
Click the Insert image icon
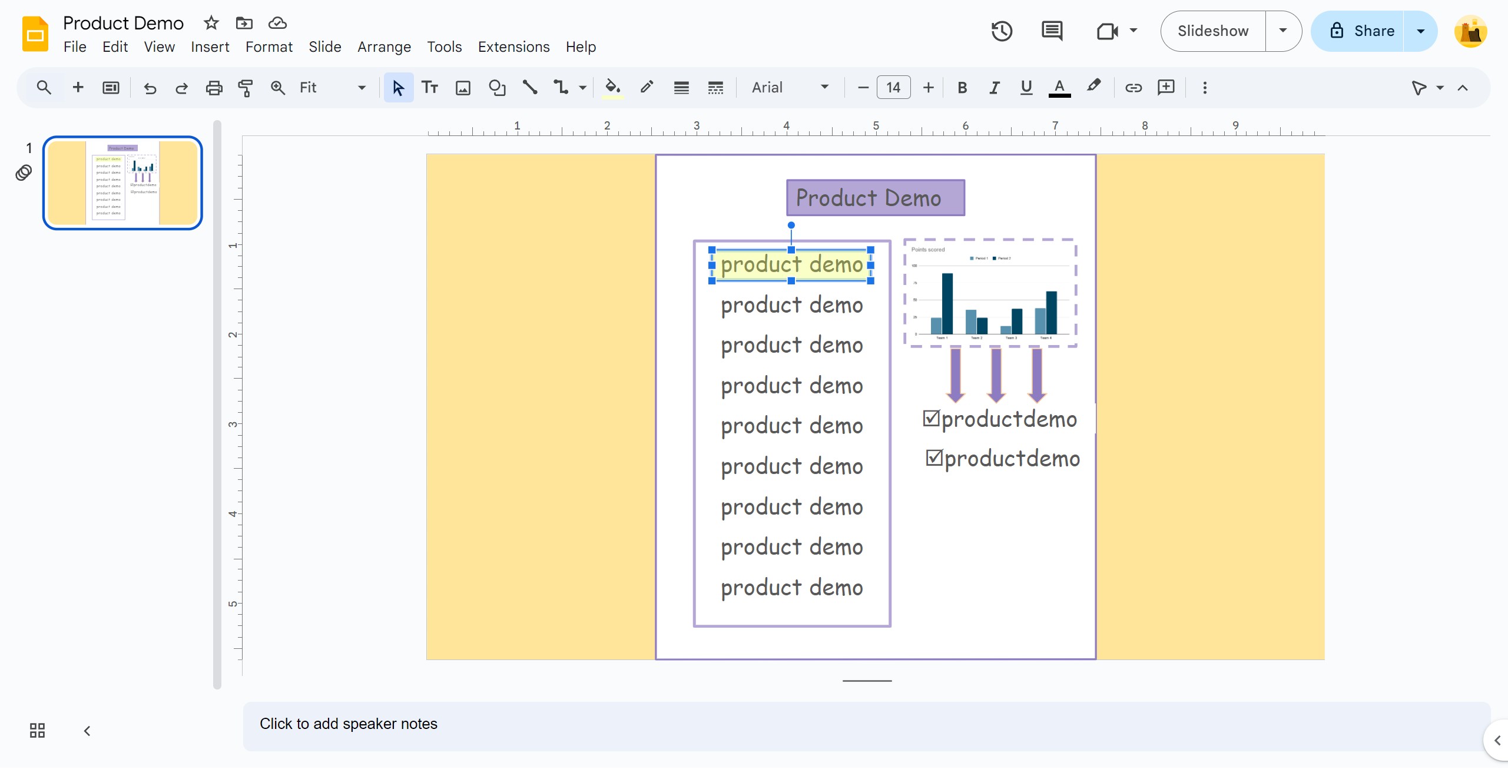click(x=463, y=88)
